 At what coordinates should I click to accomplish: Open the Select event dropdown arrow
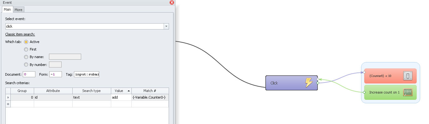[166, 26]
